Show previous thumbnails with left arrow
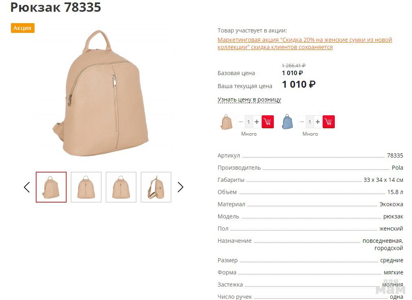The height and width of the screenshot is (300, 412). tap(27, 187)
